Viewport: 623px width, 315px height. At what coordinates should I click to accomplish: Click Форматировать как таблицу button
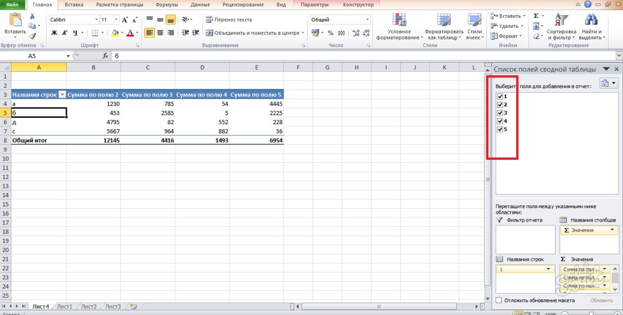(x=444, y=28)
